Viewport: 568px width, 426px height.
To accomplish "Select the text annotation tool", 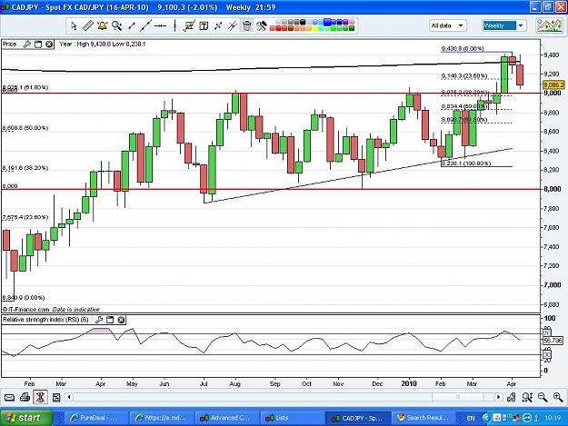I will (x=204, y=25).
